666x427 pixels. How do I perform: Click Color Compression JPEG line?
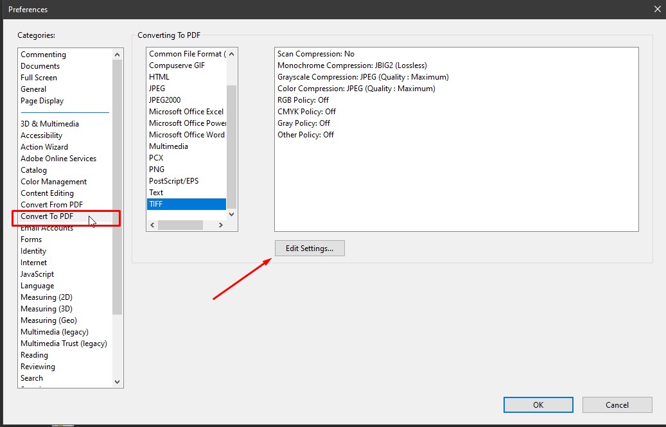(x=356, y=88)
